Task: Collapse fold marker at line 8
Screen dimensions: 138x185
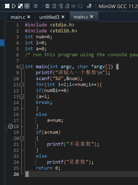Action: coord(22,67)
